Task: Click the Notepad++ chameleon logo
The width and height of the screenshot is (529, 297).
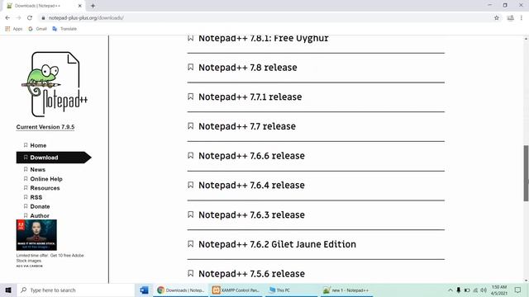Action: [55, 84]
